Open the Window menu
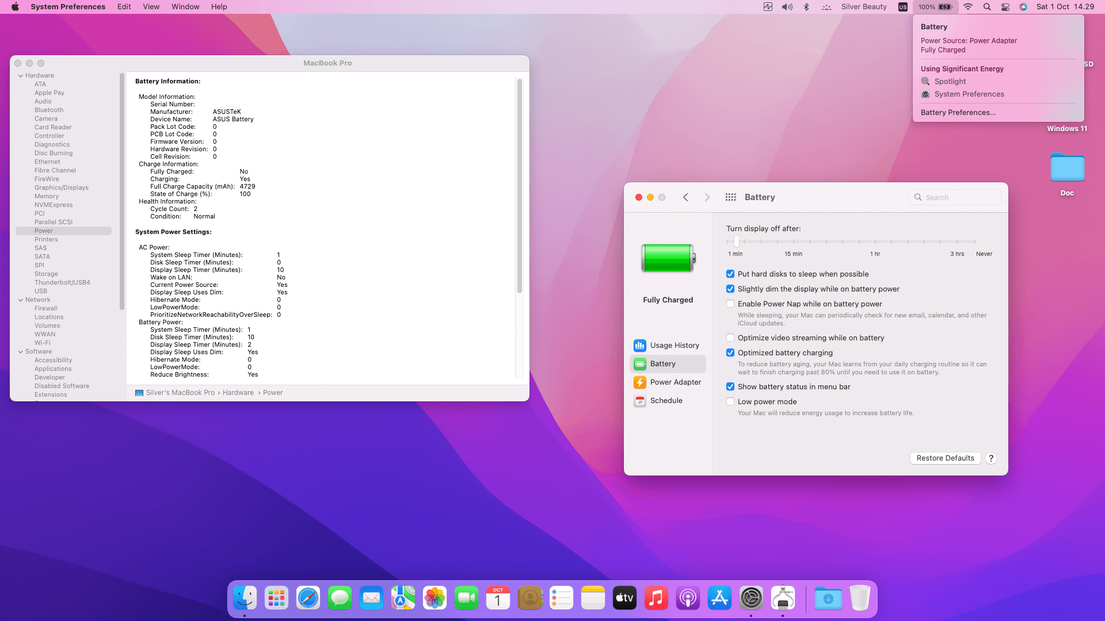The width and height of the screenshot is (1105, 621). tap(185, 7)
